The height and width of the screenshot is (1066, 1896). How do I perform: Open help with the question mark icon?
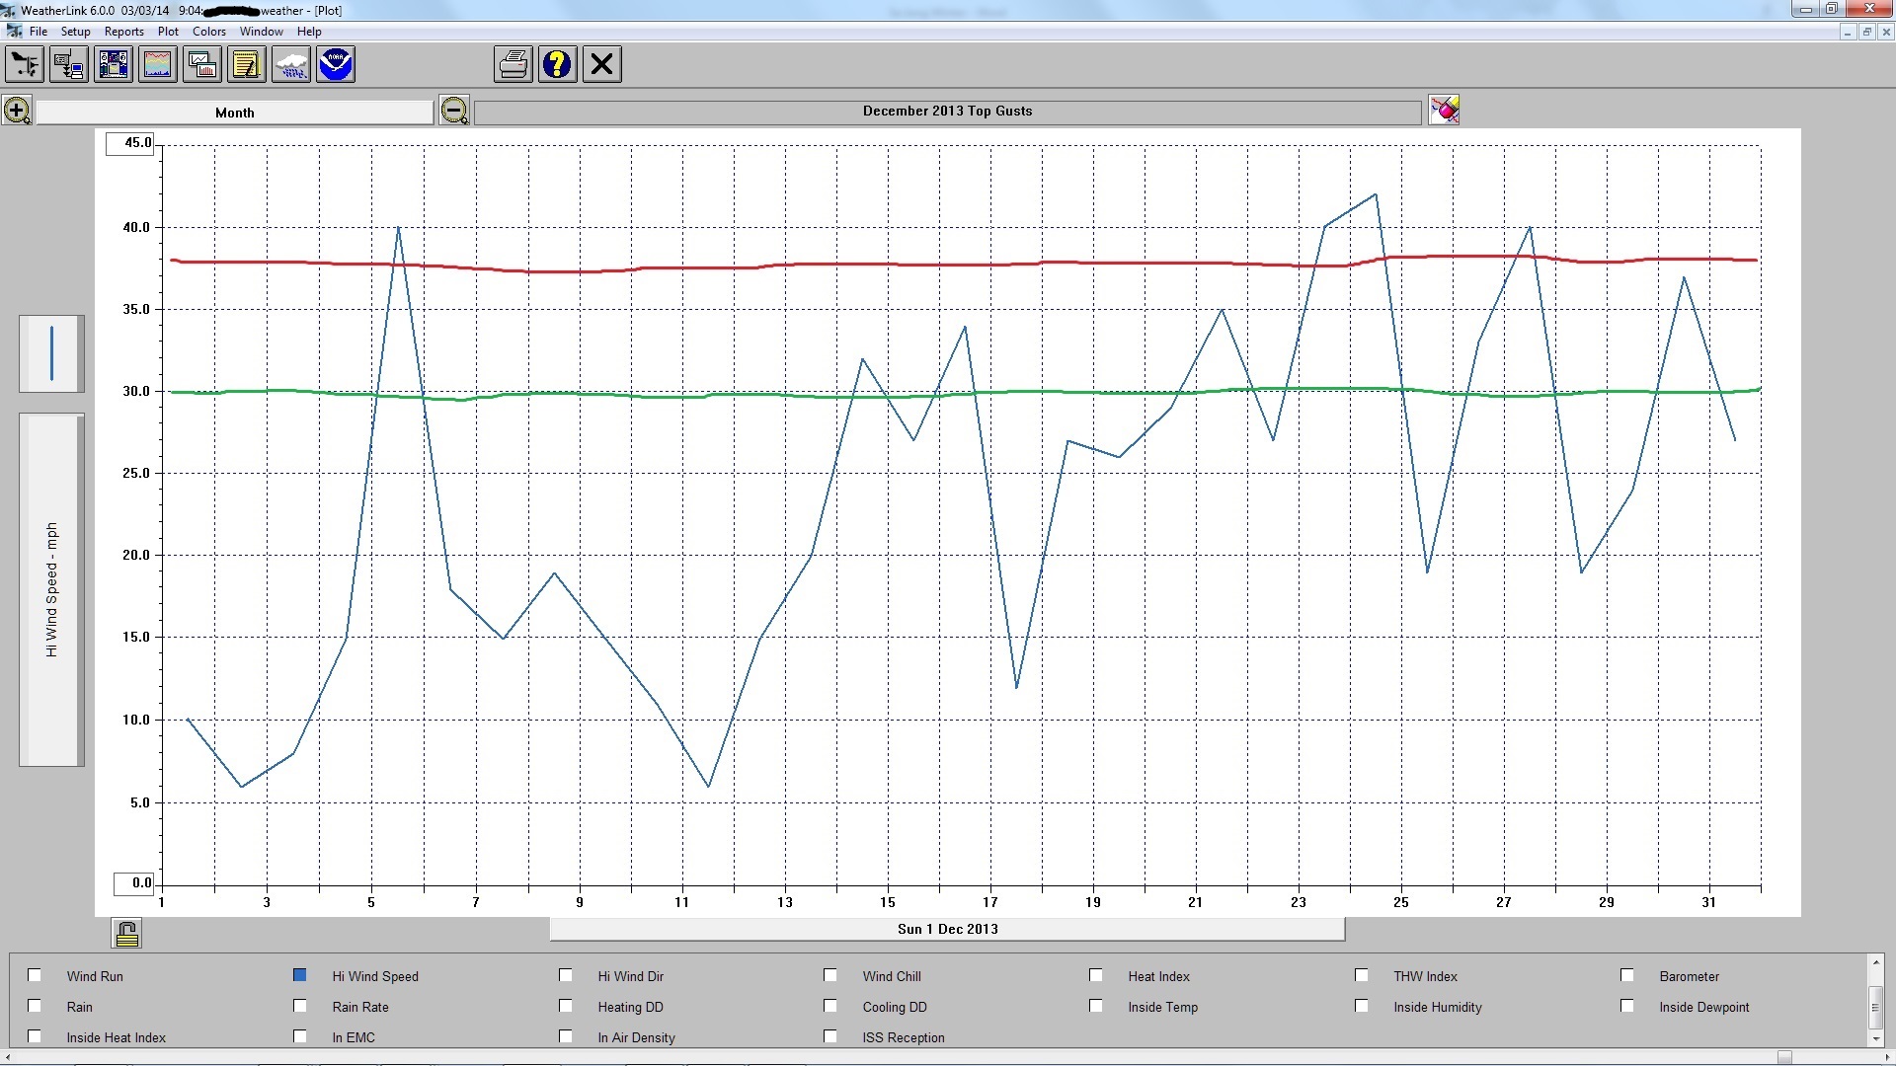558,65
